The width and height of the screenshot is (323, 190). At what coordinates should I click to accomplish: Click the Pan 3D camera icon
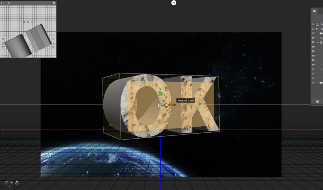(x=11, y=182)
